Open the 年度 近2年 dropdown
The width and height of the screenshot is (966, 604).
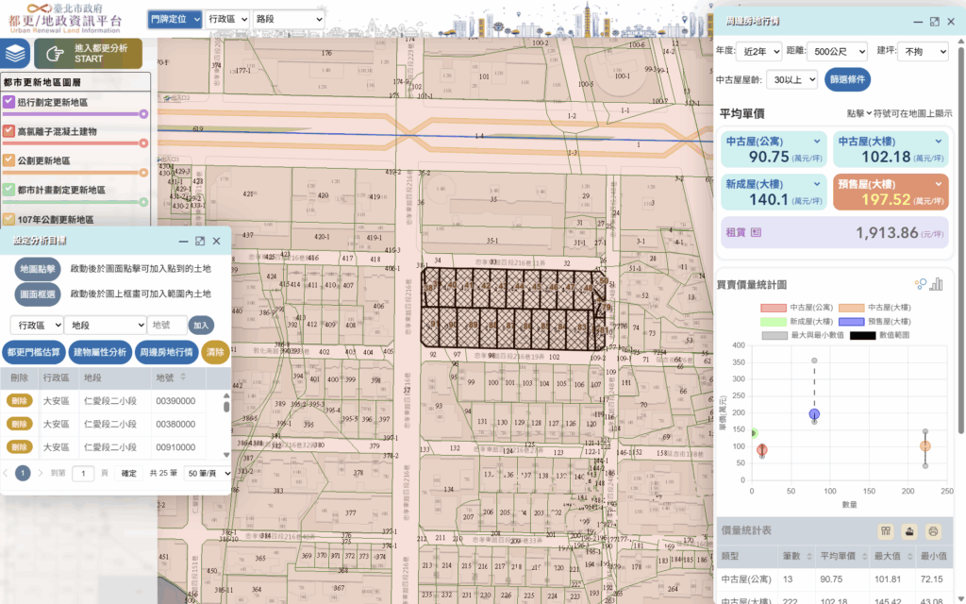759,51
